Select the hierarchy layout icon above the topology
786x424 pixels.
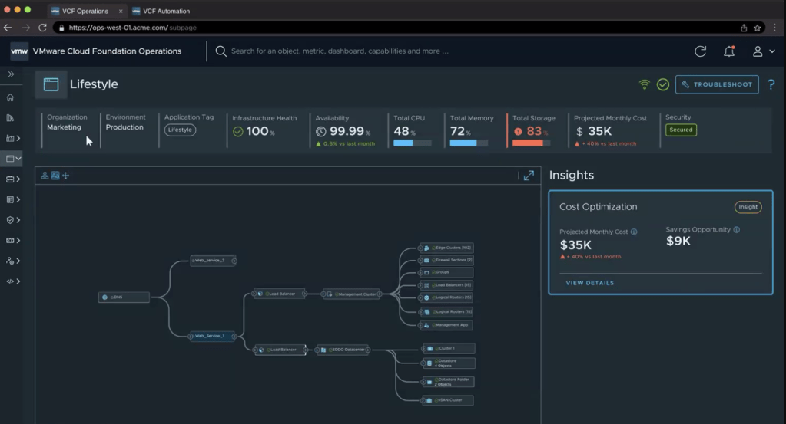coord(45,176)
